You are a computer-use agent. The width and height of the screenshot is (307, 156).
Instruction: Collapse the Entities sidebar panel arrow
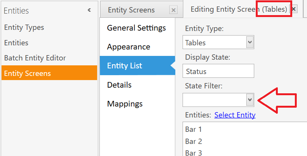point(89,10)
